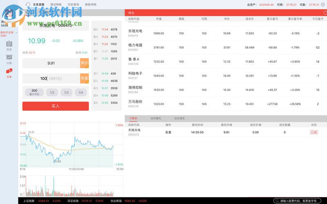Click the 上证指数 index in the bottom bar
The width and height of the screenshot is (327, 204).
[42, 201]
